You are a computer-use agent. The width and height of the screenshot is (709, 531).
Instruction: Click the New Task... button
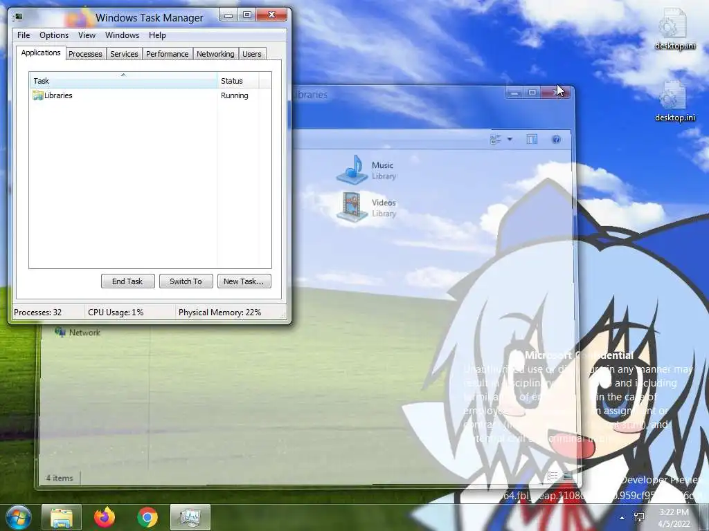click(x=244, y=281)
